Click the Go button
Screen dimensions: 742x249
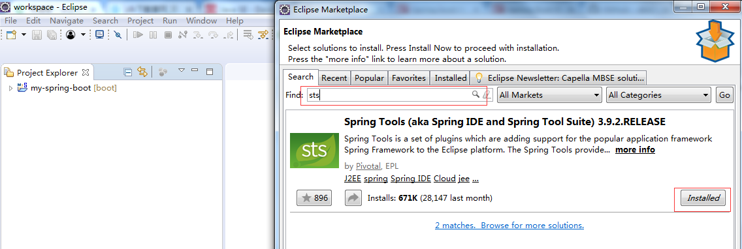click(724, 95)
